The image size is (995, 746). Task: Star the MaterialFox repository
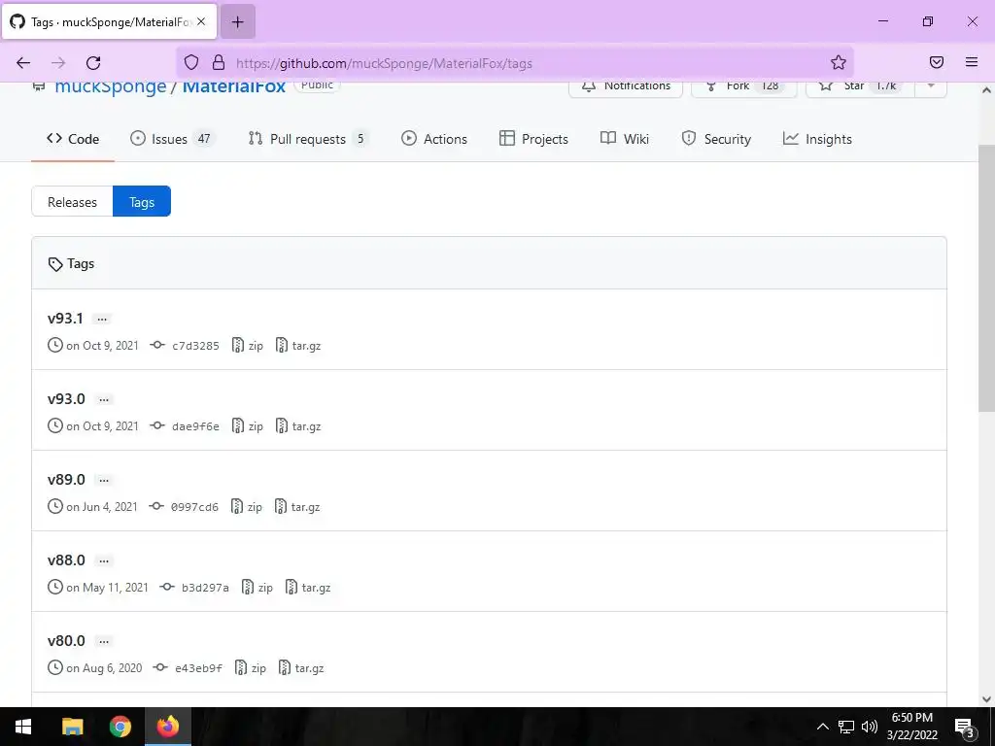[x=860, y=86]
